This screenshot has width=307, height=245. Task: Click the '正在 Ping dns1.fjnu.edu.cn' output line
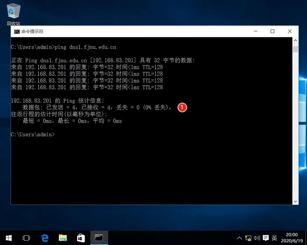click(x=103, y=60)
